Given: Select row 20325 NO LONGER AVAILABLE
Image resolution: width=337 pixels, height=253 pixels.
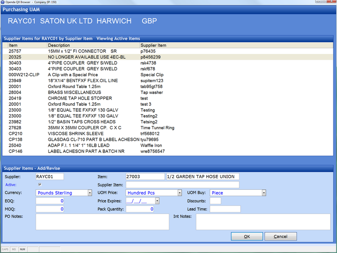Looking at the screenshot, I should (168, 57).
